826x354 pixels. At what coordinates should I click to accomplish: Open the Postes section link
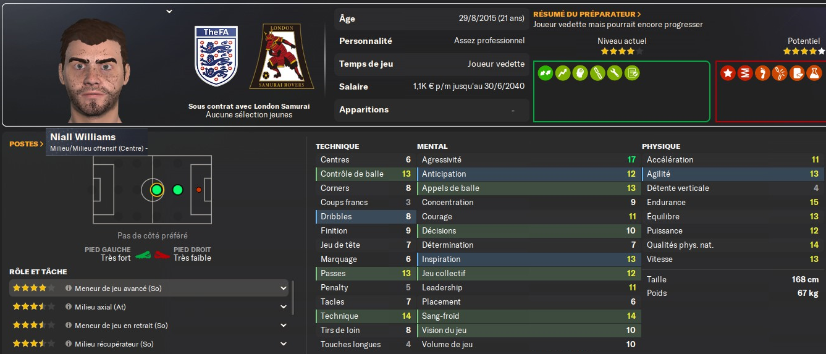click(26, 144)
